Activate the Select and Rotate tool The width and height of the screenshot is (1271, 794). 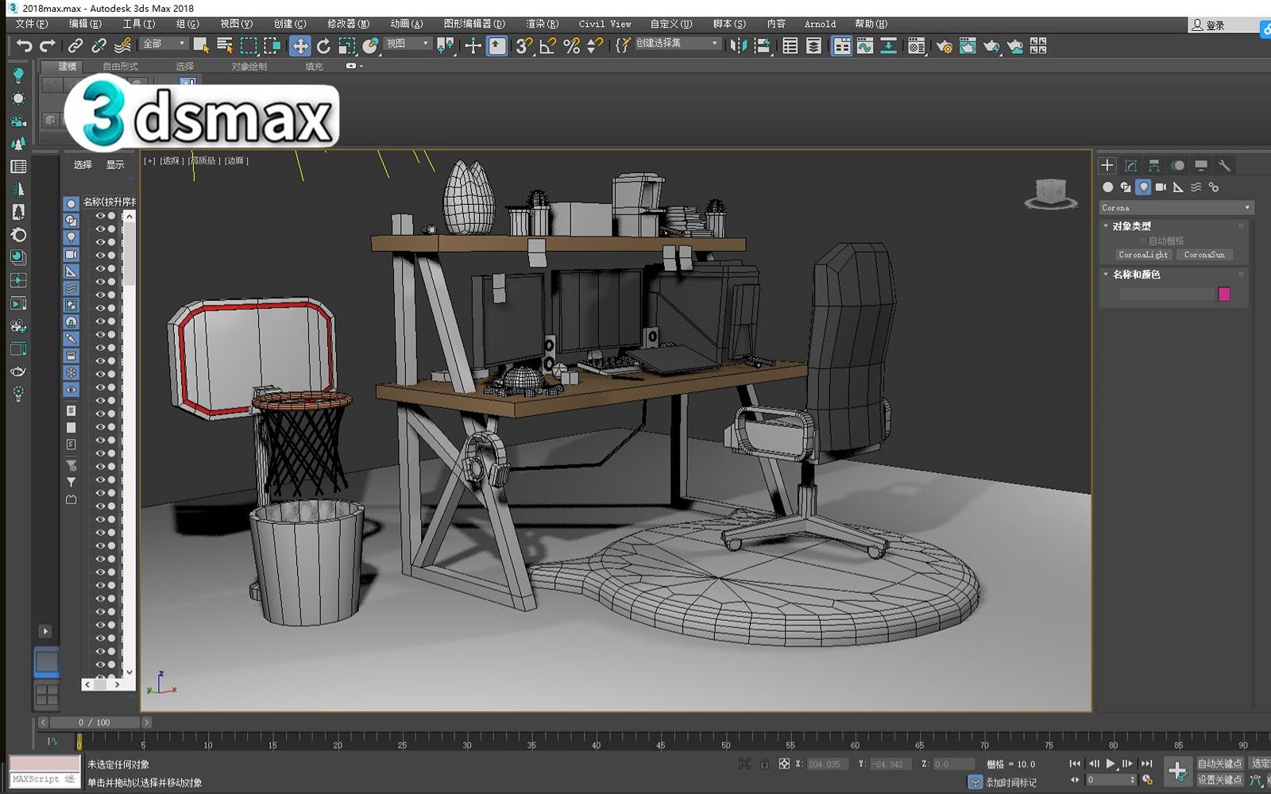(323, 46)
